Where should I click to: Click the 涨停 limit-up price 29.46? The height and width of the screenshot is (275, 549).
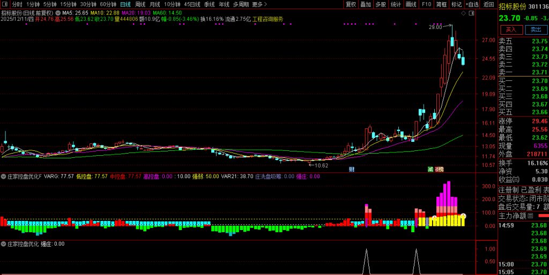tap(539, 121)
